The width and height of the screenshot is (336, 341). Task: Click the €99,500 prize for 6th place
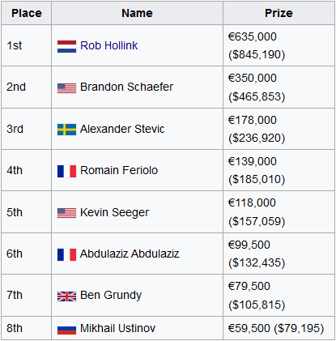point(249,245)
